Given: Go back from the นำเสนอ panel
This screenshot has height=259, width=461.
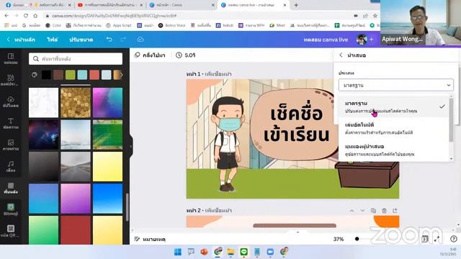Looking at the screenshot, I should (x=341, y=55).
